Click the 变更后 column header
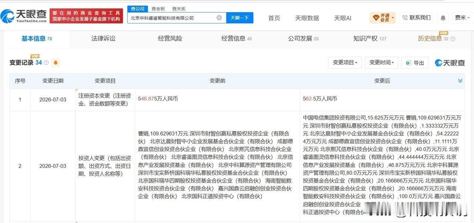This screenshot has width=474, height=223. point(382,81)
